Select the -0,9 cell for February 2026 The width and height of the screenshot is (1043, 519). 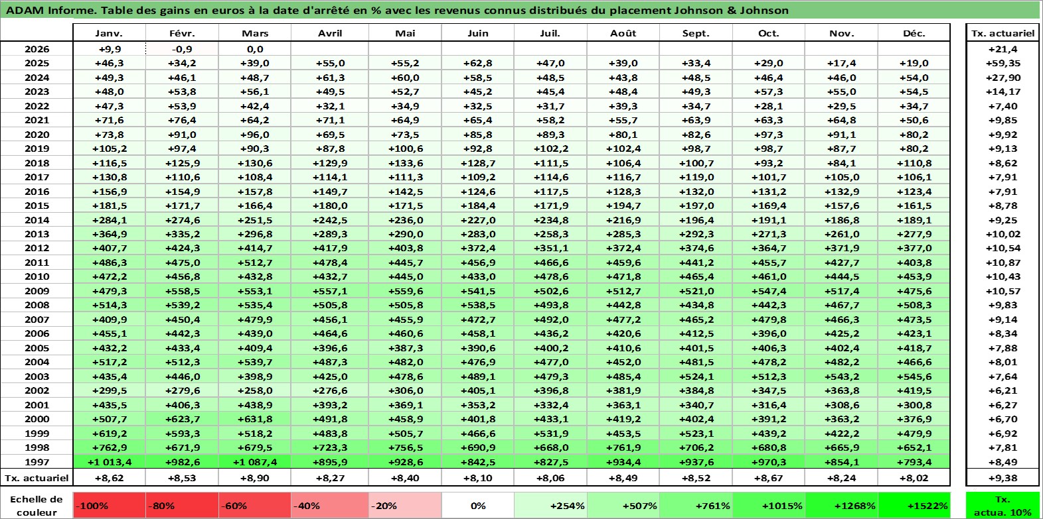[x=182, y=49]
